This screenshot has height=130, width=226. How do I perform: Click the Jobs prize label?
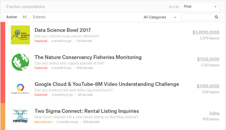(214, 113)
